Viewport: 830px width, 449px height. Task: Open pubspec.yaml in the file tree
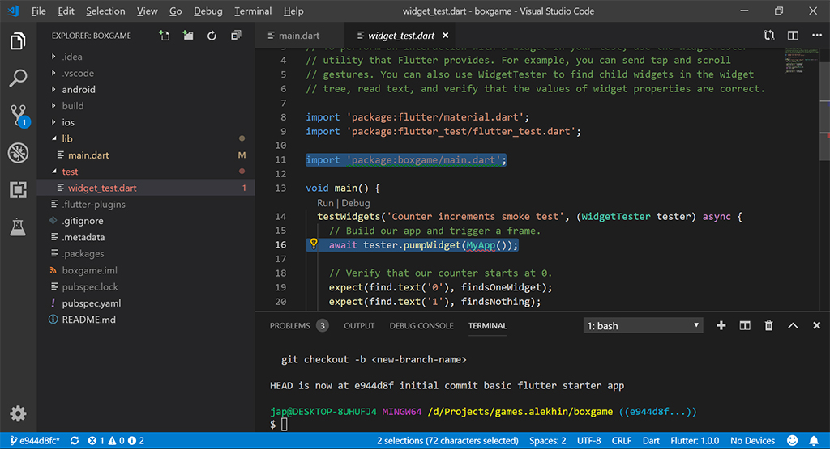point(91,303)
